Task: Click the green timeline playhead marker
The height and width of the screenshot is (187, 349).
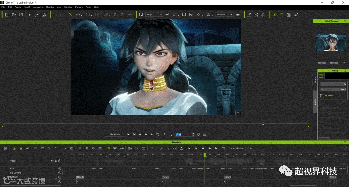Action: (x=204, y=155)
